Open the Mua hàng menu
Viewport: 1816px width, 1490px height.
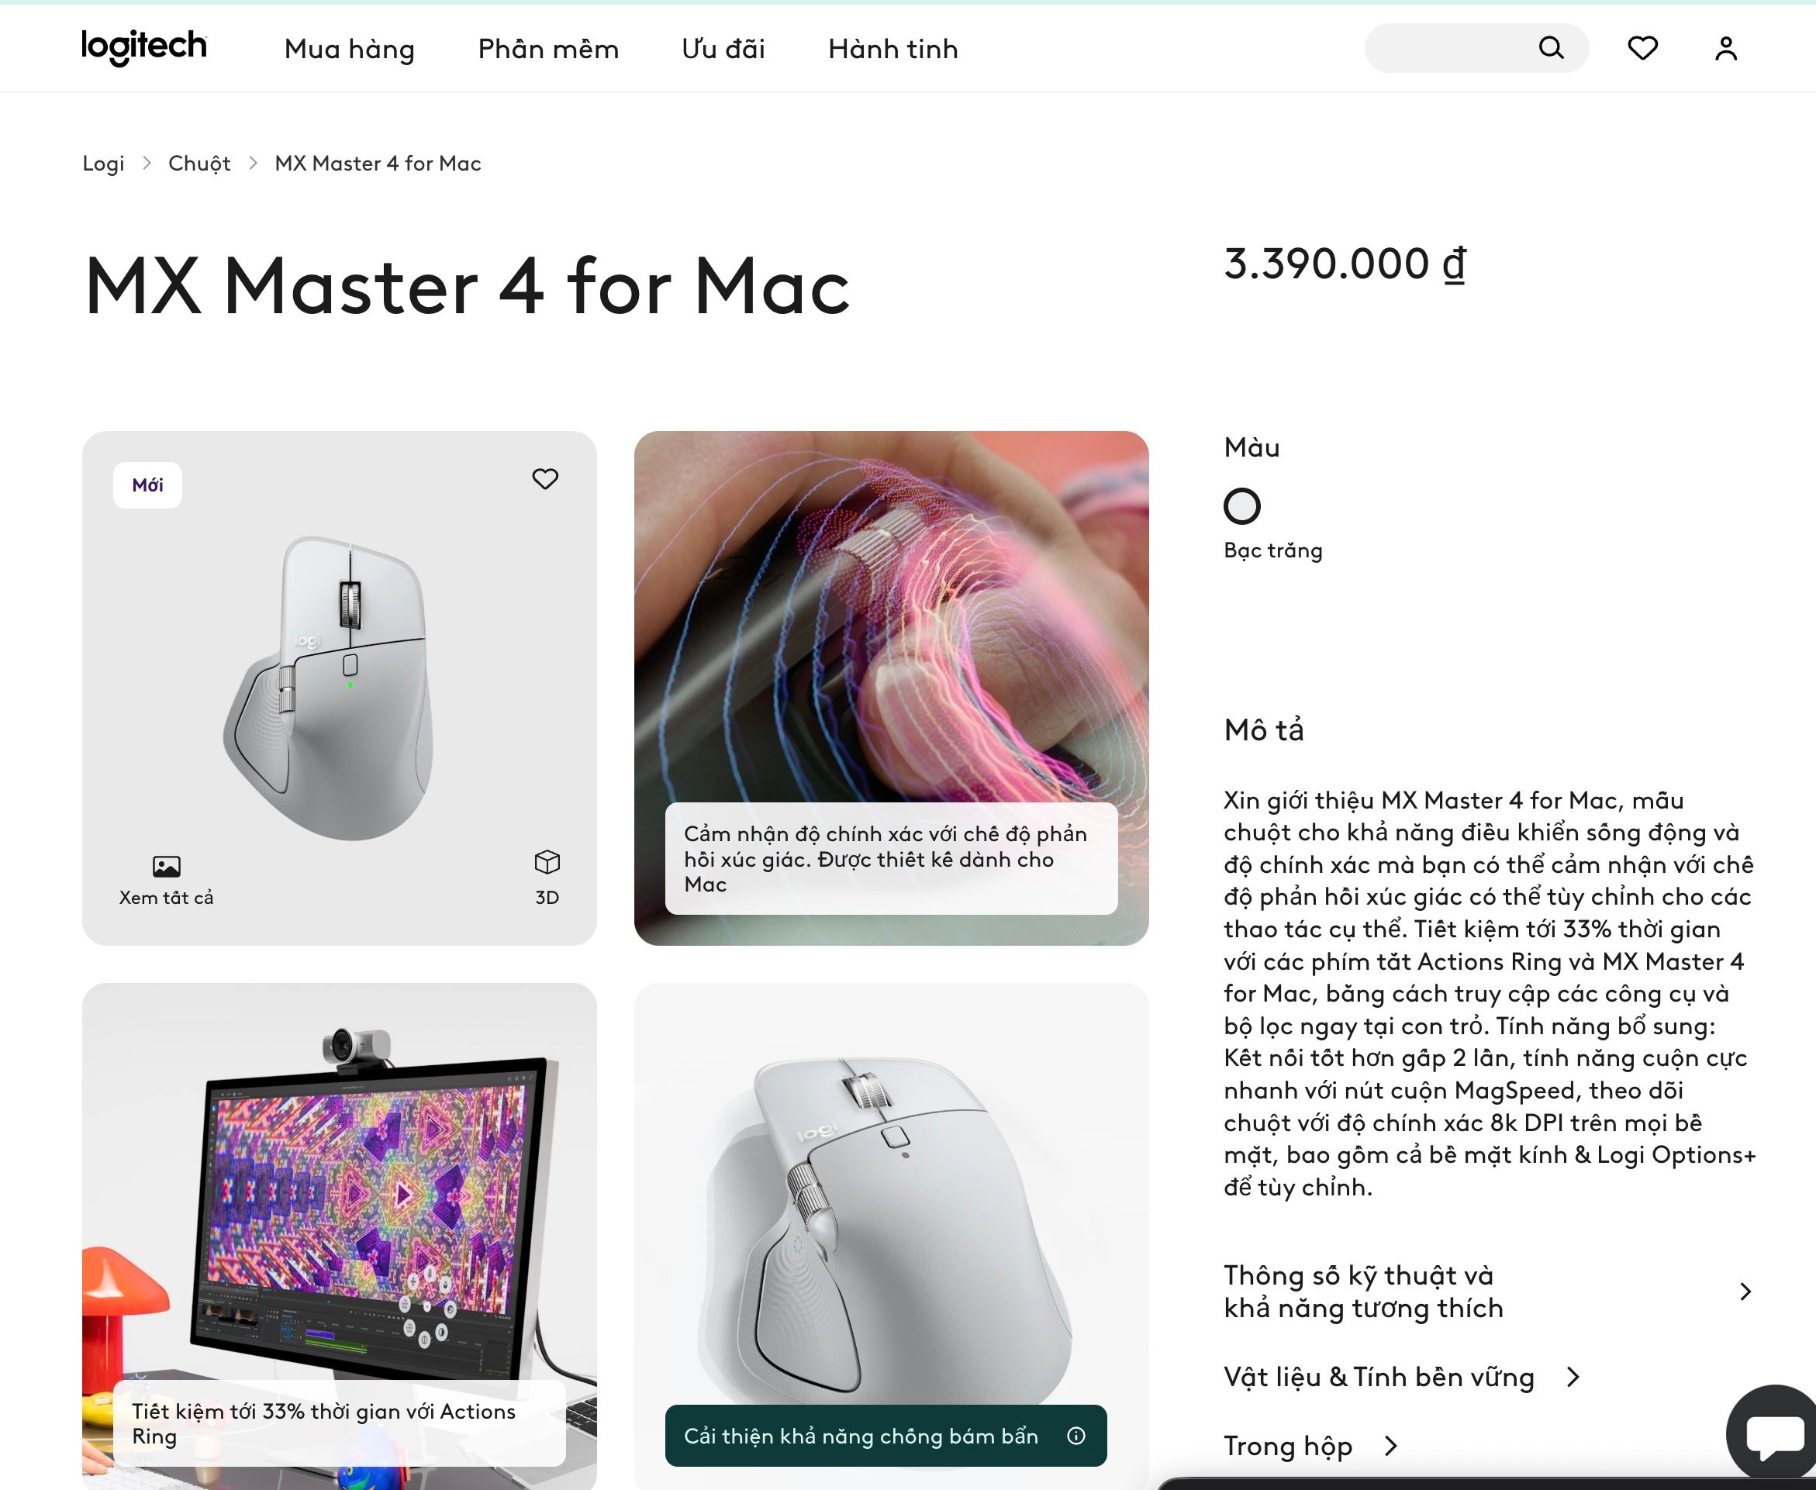coord(350,49)
